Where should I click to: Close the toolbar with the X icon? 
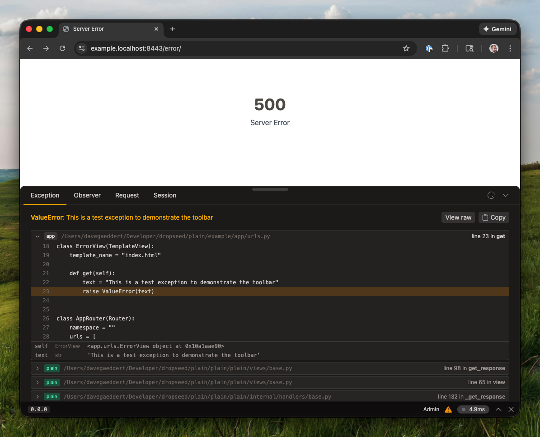[x=511, y=409]
